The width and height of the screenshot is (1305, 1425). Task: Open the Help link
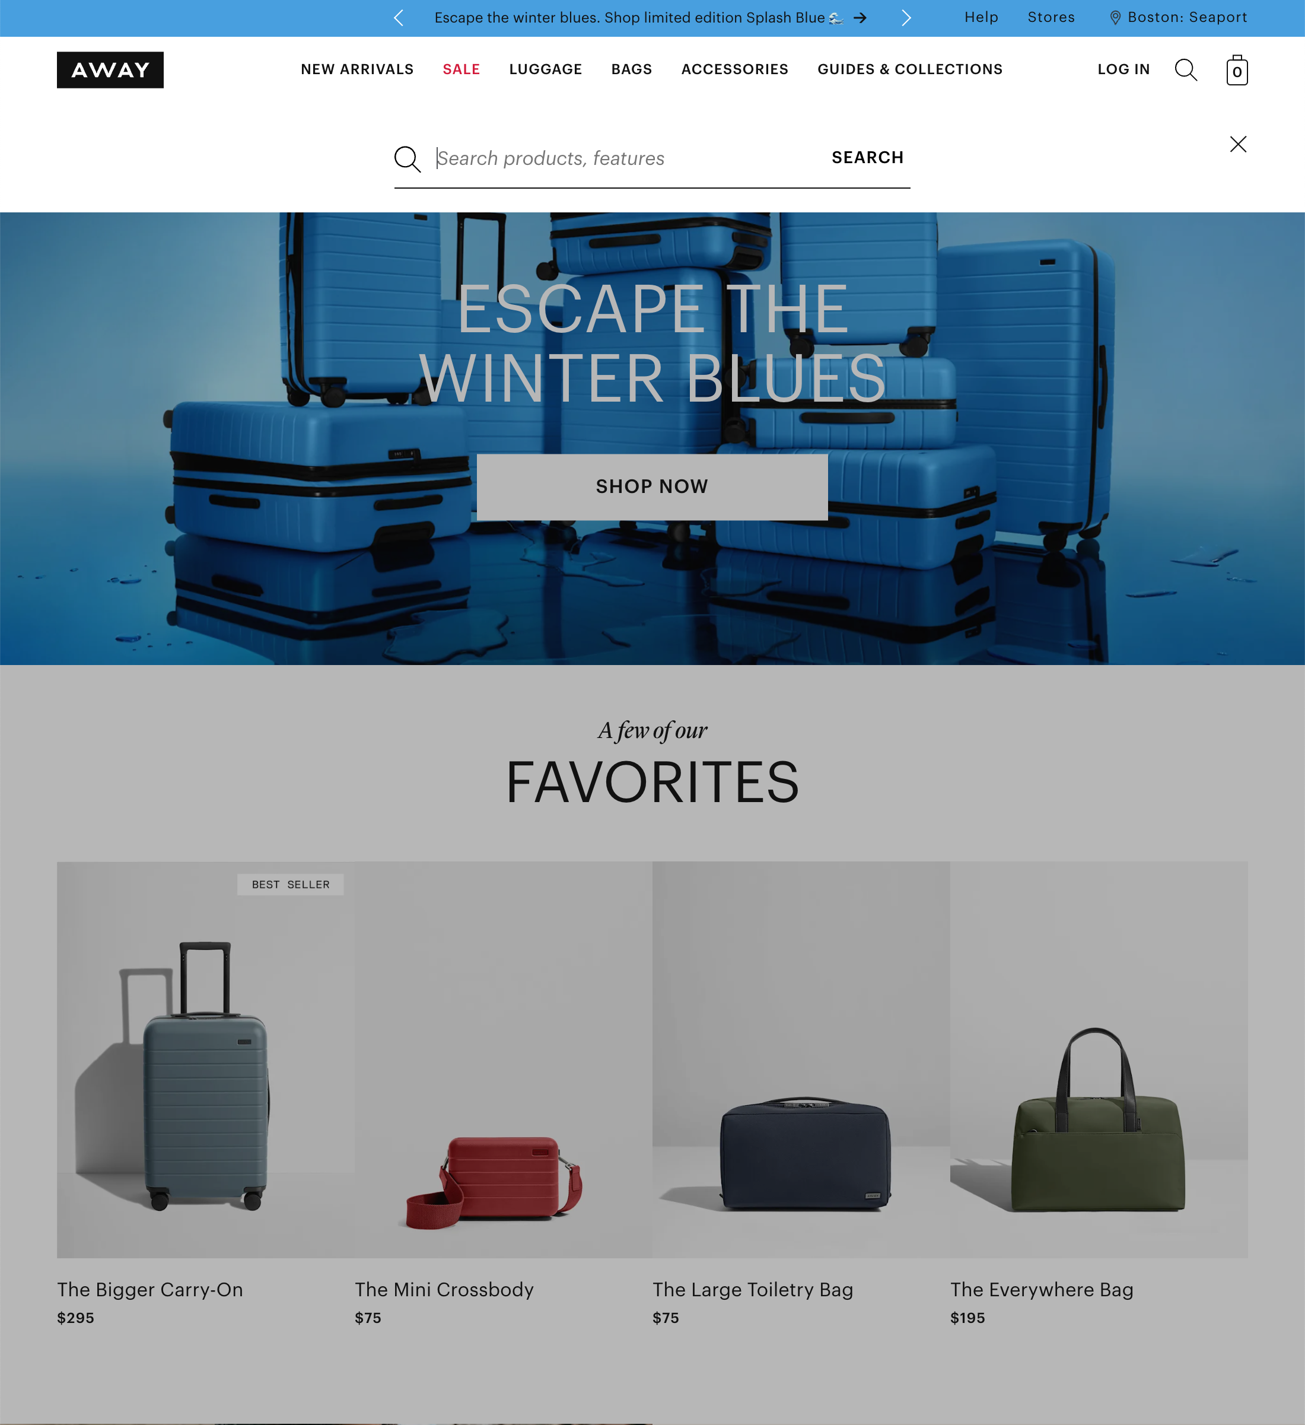coord(981,18)
